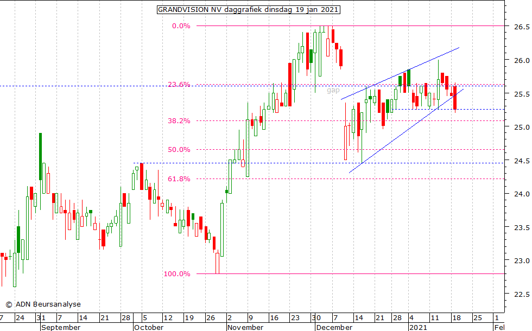Click the 25.0 price axis label
Screen dimensions: 532x331
[x=522, y=128]
